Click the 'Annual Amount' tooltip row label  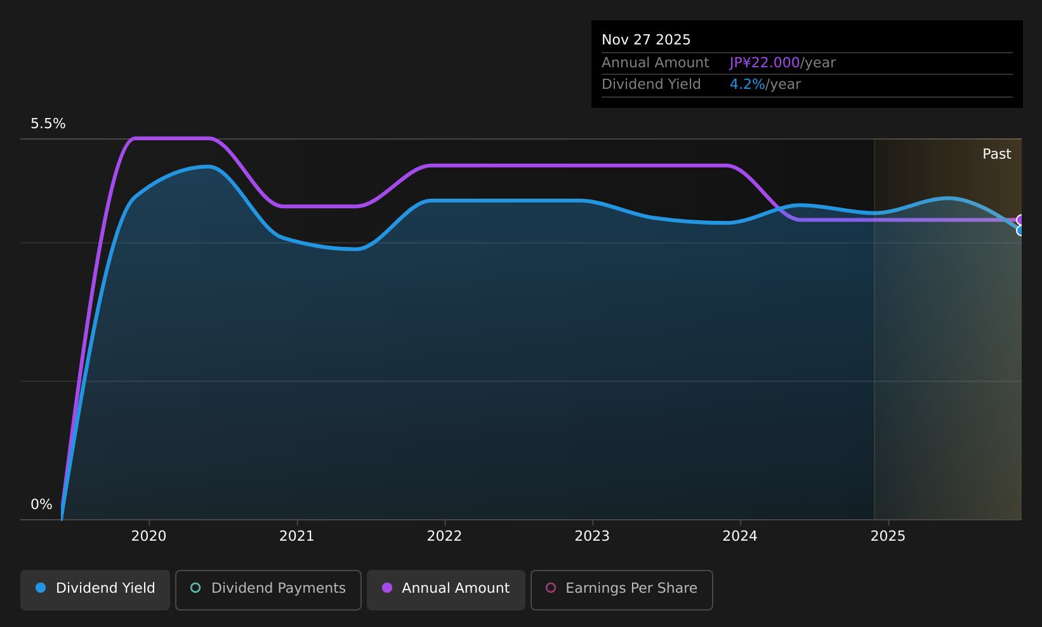[x=656, y=63]
